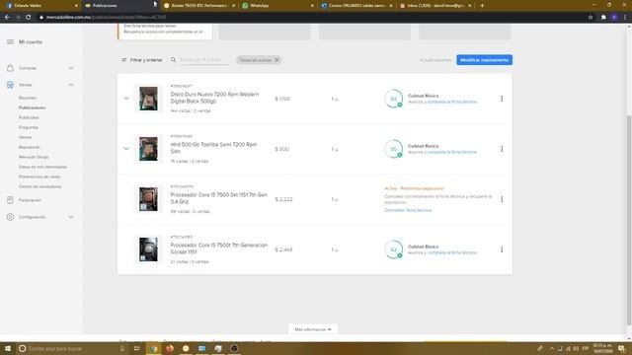Open Preferencias de venta in the sidebar
This screenshot has height=355, width=632.
click(x=39, y=177)
